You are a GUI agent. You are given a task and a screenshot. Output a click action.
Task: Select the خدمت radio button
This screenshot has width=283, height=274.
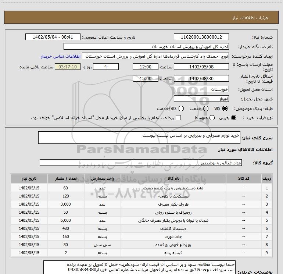206,108
